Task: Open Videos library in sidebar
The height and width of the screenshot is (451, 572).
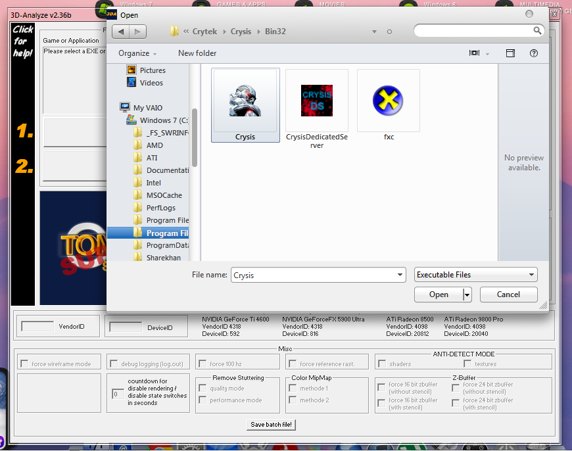Action: pos(145,83)
